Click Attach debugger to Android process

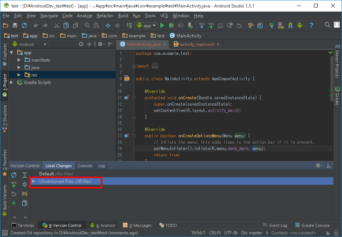[x=190, y=25]
